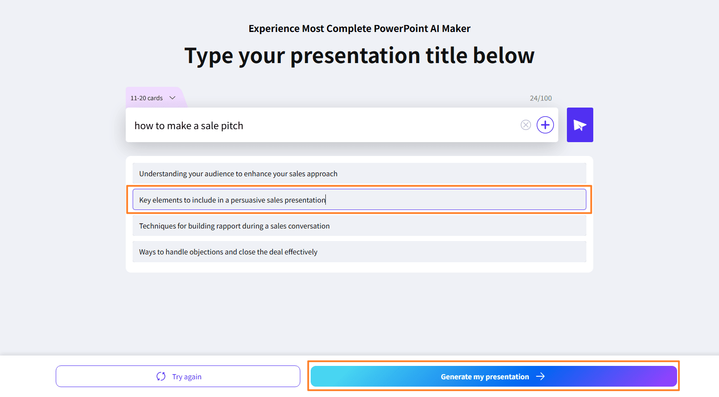Clear the presentation title text with the X icon
The width and height of the screenshot is (719, 397).
point(525,125)
